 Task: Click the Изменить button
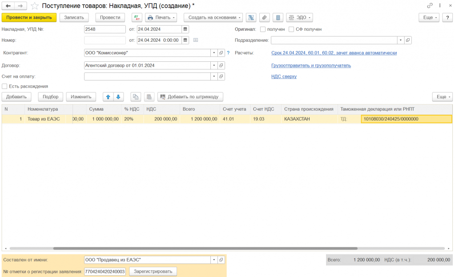81,97
